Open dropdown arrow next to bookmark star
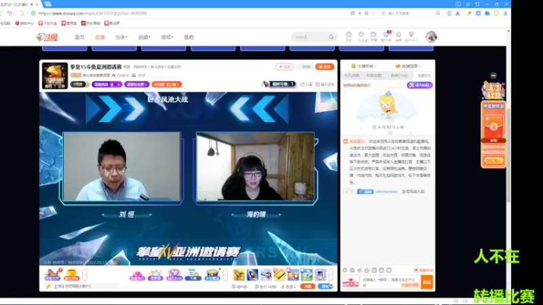 pyautogui.click(x=374, y=13)
